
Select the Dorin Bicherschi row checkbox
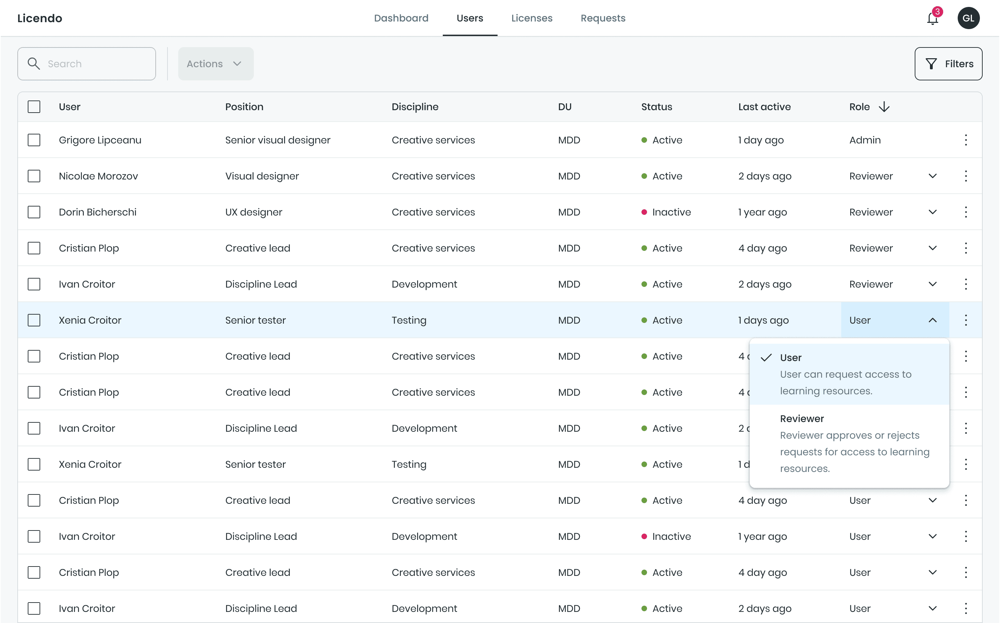click(34, 212)
